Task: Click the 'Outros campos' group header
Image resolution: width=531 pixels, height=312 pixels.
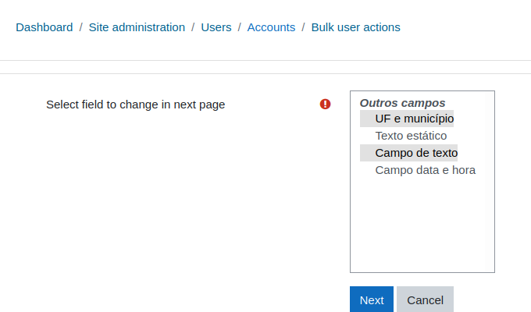Action: point(402,103)
